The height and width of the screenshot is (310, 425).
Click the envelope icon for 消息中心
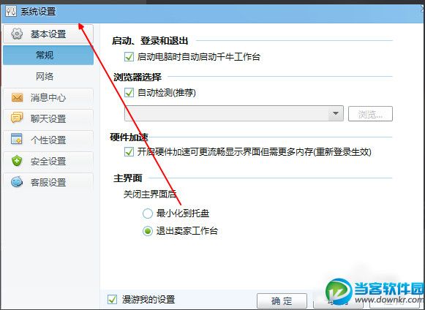coord(17,97)
